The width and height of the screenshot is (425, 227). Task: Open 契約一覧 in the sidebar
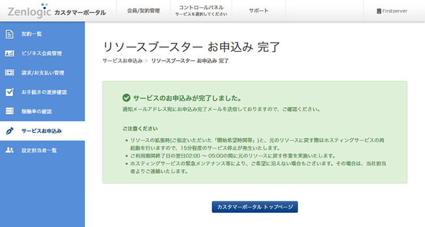tap(42, 34)
